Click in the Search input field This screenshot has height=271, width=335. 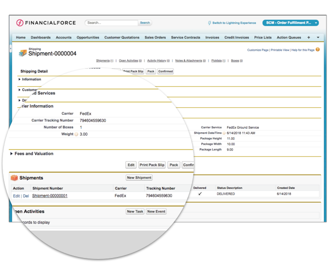tap(111, 22)
